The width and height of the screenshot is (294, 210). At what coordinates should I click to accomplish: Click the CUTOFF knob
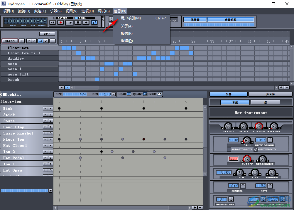tap(247, 159)
